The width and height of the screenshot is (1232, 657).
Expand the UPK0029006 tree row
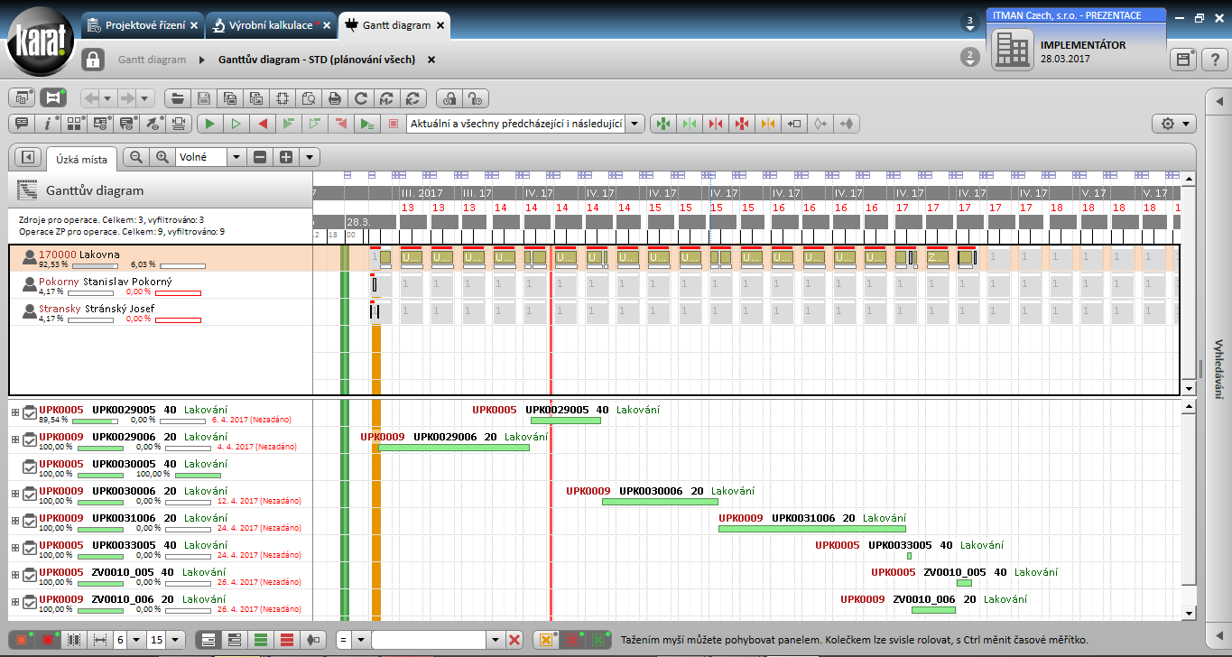pyautogui.click(x=14, y=440)
